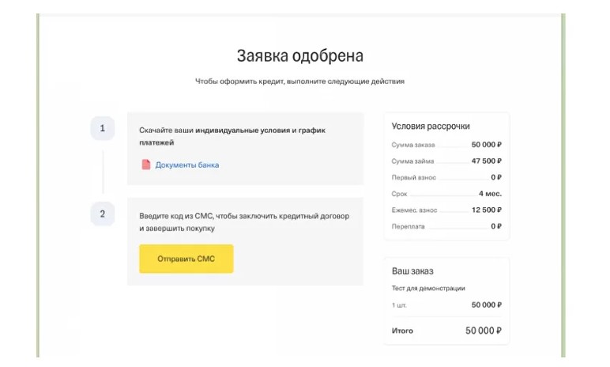610x367 pixels.
Task: Click the Переплата row label
Action: coord(408,226)
